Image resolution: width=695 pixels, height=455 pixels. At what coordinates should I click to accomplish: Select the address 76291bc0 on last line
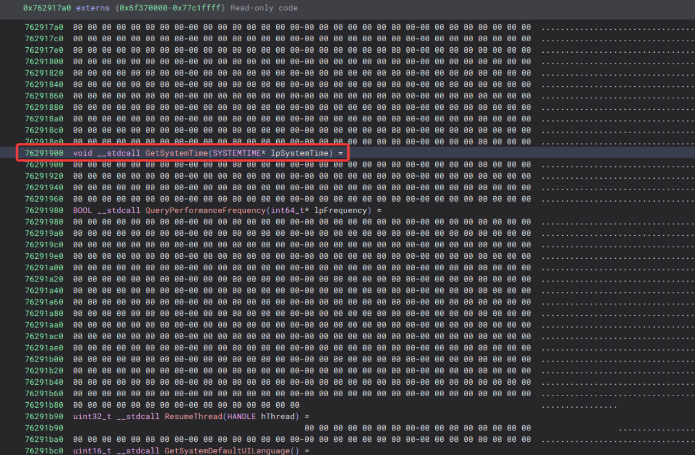(44, 451)
